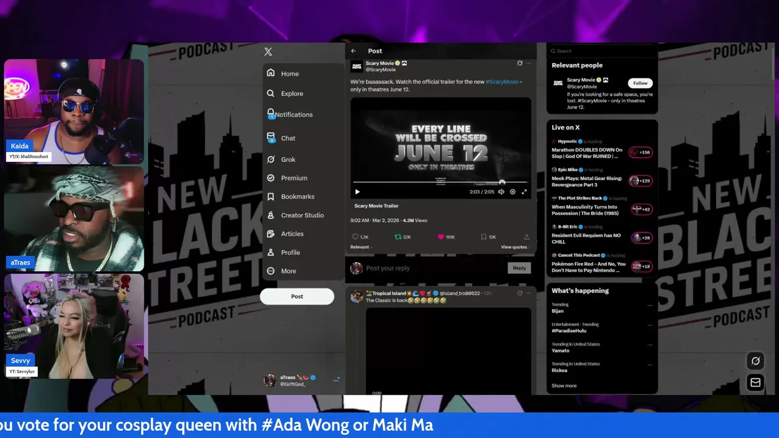Like the post with the 119K heart

[441, 237]
